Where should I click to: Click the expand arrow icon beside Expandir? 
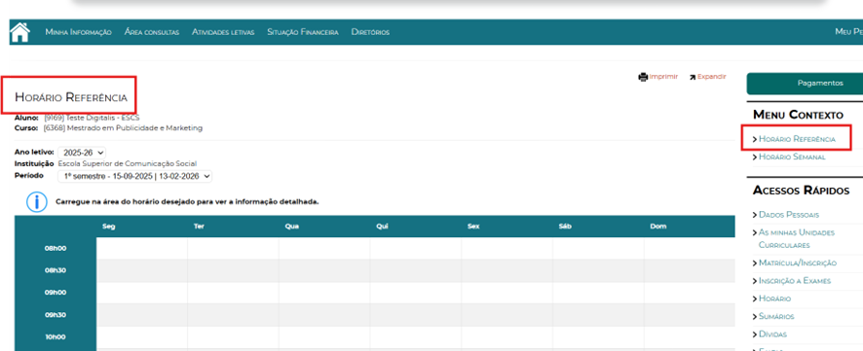point(693,77)
